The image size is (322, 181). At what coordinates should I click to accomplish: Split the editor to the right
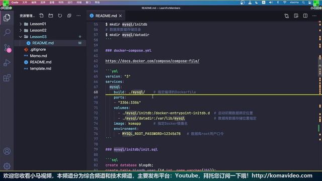point(305,16)
